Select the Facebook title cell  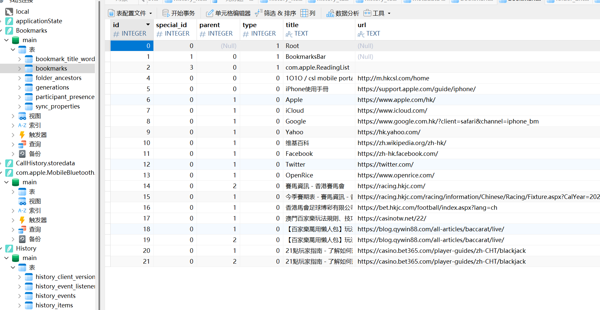click(x=319, y=154)
